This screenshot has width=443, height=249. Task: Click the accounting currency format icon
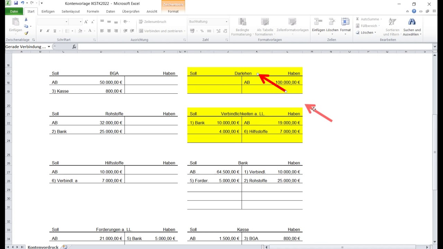tap(192, 31)
